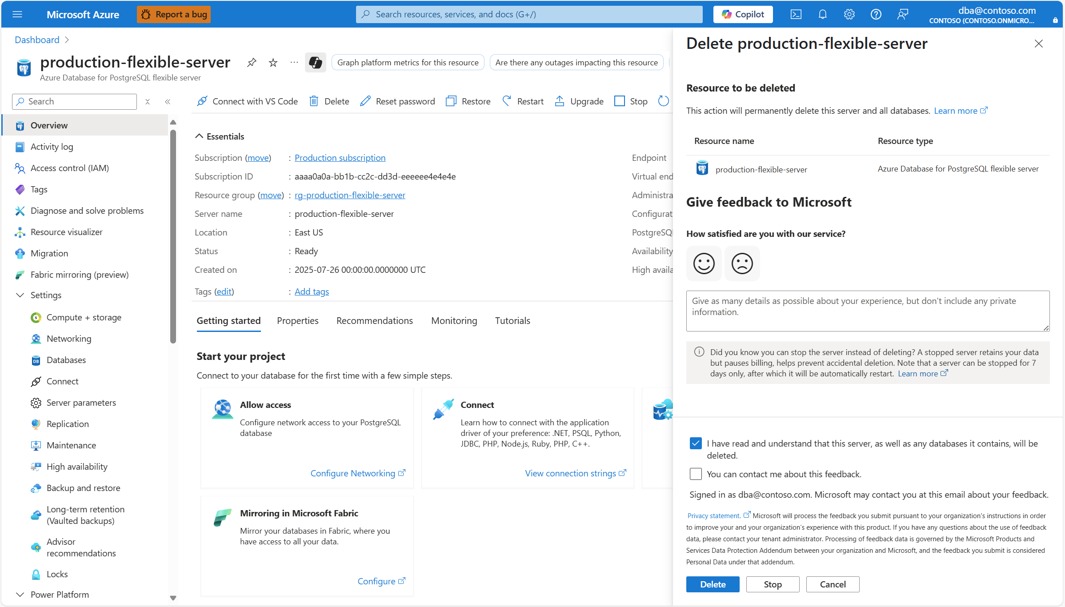
Task: Open the notifications bell icon
Action: 822,14
